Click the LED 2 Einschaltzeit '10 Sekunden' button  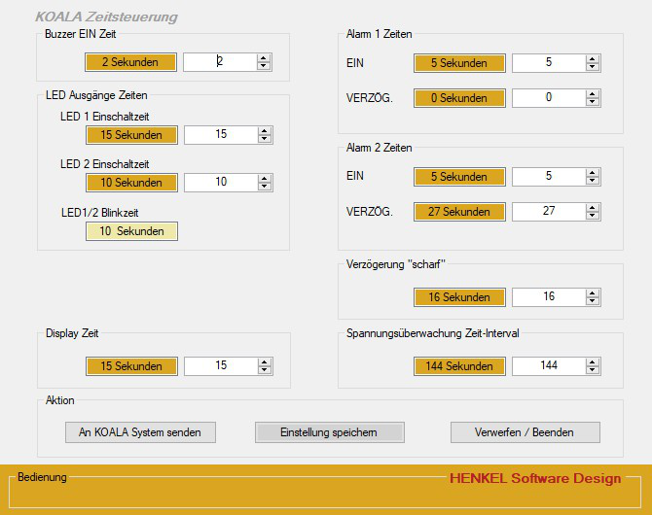click(130, 182)
